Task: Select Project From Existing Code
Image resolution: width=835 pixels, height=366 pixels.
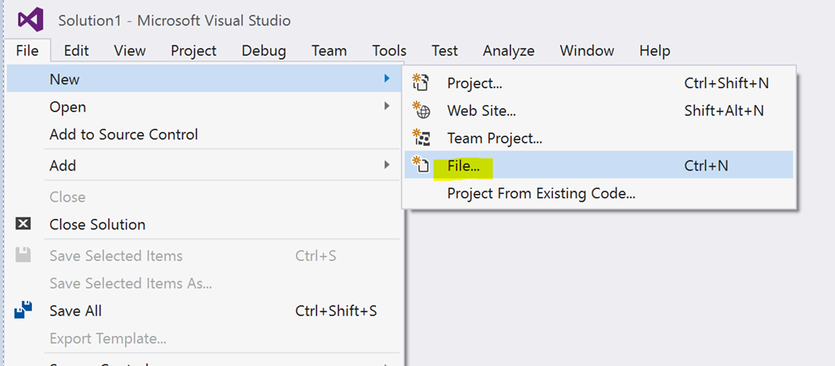Action: pos(541,193)
